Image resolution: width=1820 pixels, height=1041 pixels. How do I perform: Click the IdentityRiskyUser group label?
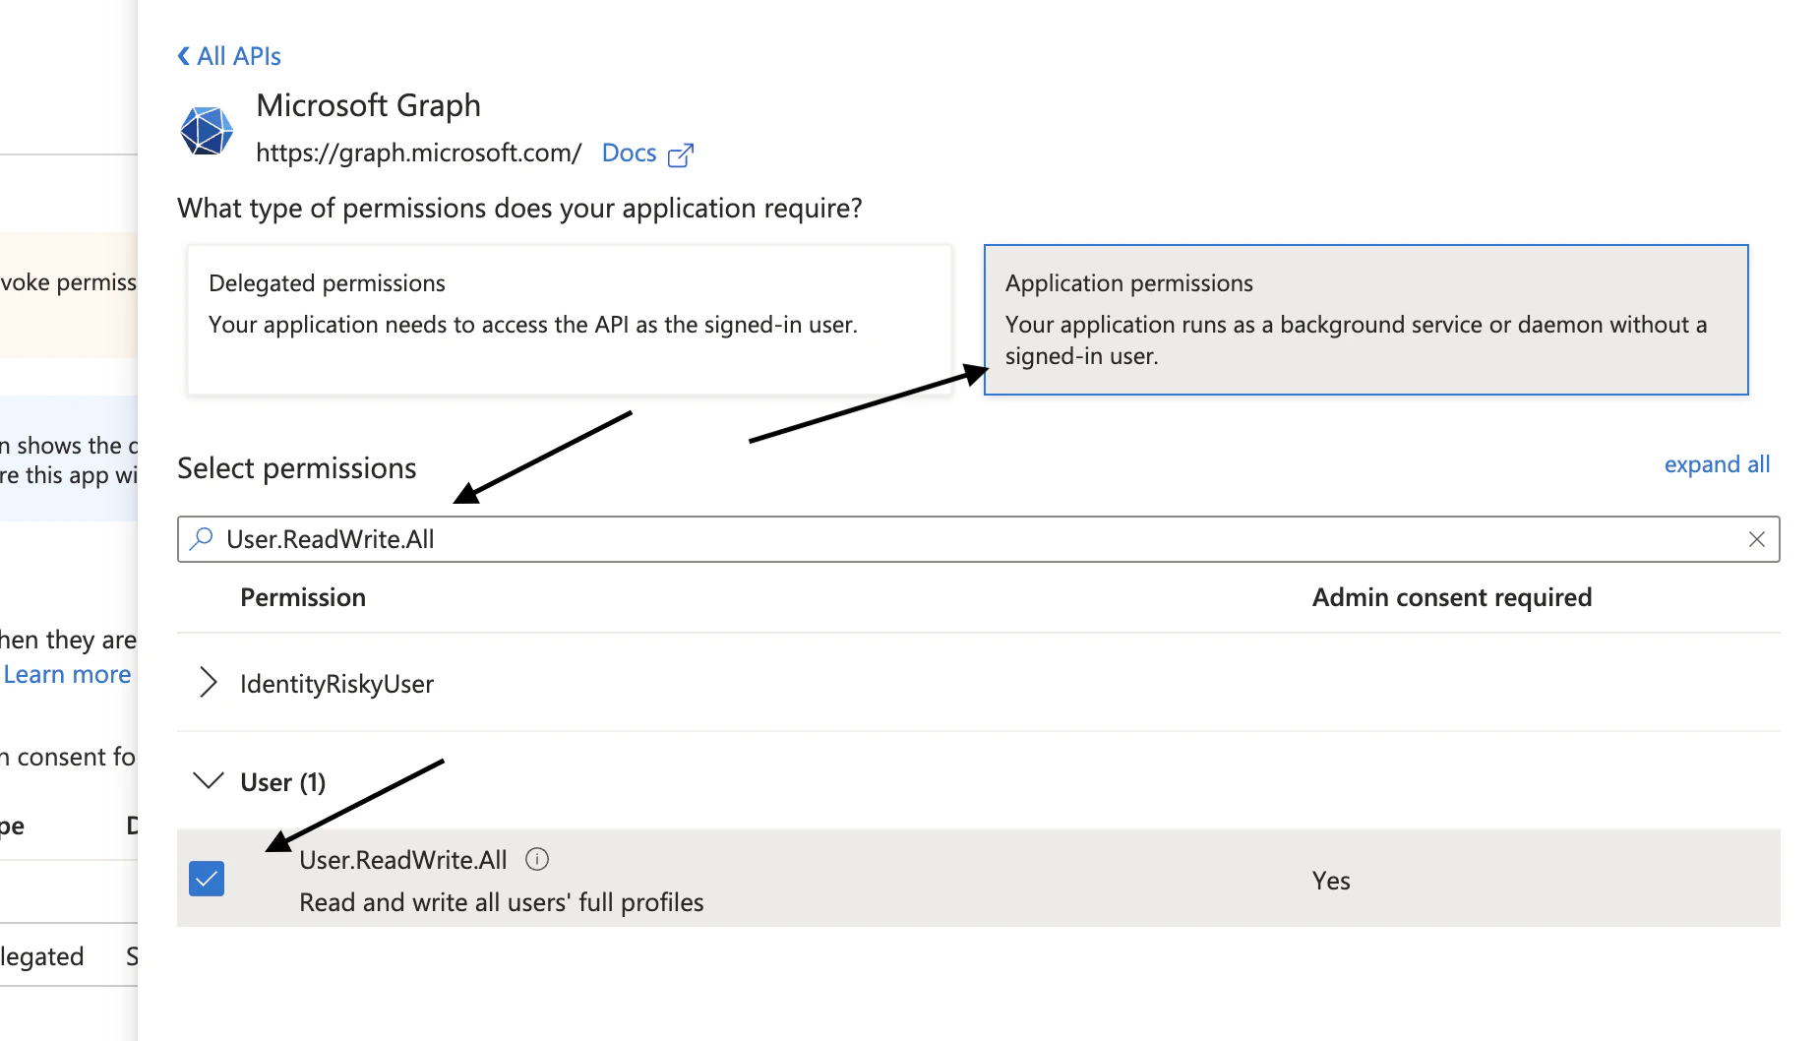click(x=336, y=684)
